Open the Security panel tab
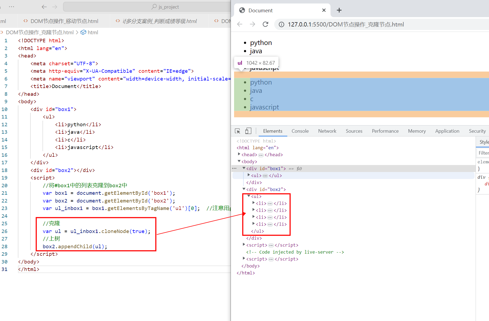Screen dimensions: 489x321 477,131
